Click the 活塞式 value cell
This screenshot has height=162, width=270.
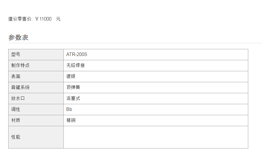point(73,99)
